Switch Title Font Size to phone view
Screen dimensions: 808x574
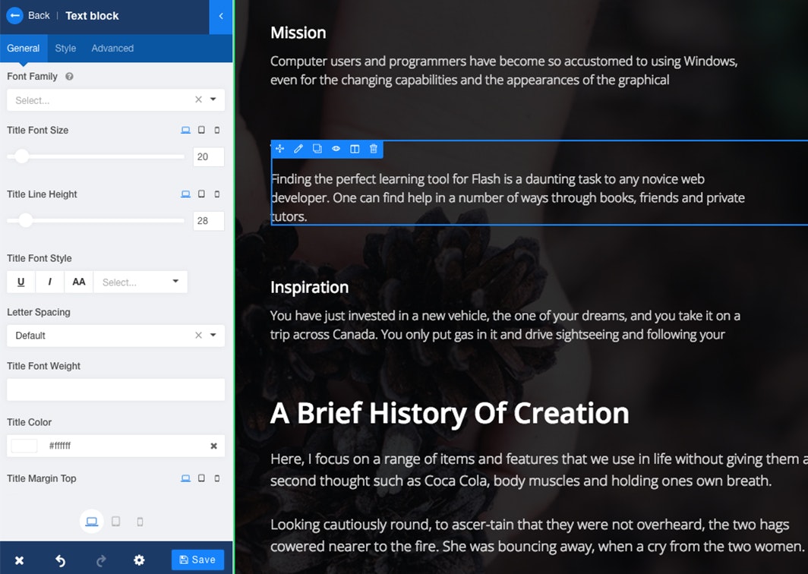(x=217, y=130)
